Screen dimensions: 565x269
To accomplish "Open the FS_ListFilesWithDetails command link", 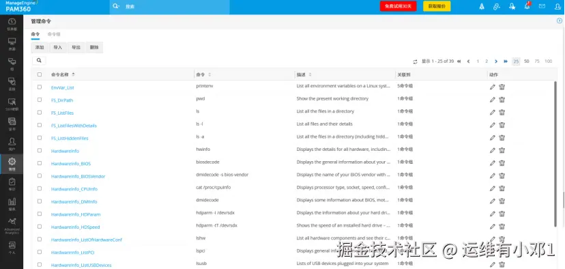I will click(74, 126).
